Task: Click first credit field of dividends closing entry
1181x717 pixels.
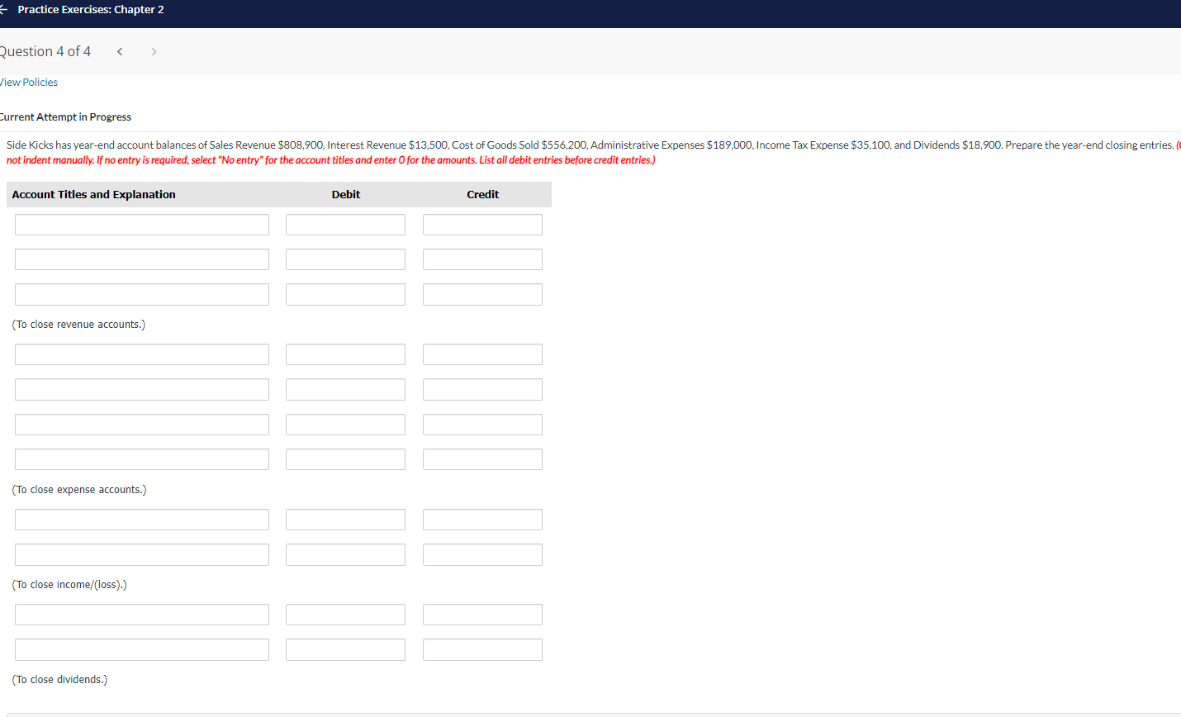Action: pyautogui.click(x=482, y=615)
